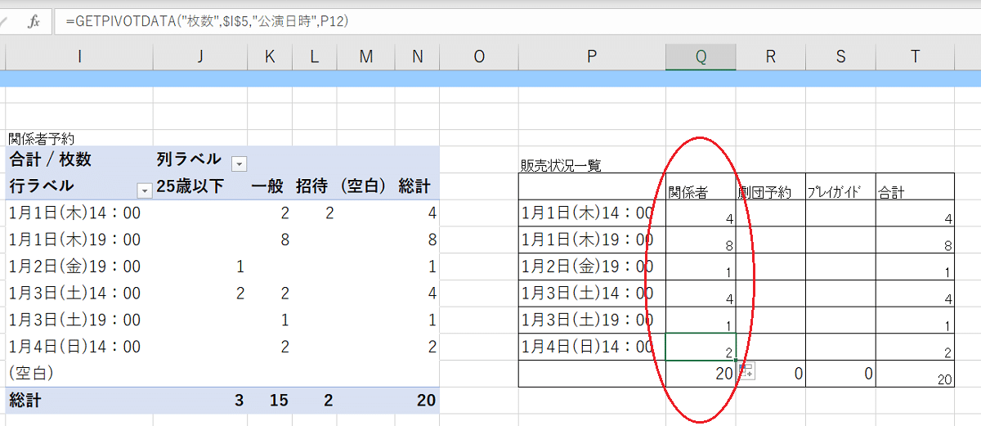Select column N header
The width and height of the screenshot is (981, 426).
tap(419, 56)
